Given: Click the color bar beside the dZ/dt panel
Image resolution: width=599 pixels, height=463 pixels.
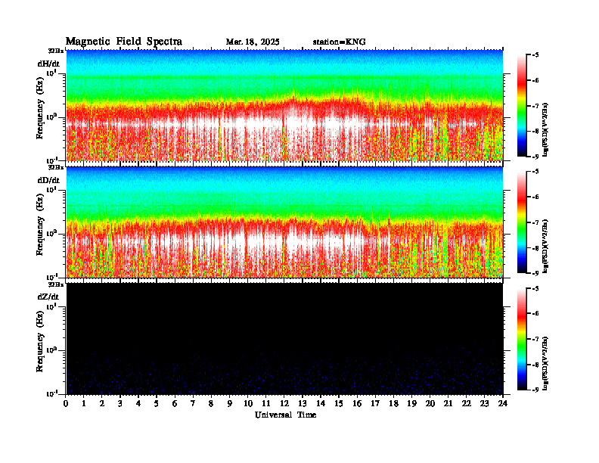Looking at the screenshot, I should 521,339.
